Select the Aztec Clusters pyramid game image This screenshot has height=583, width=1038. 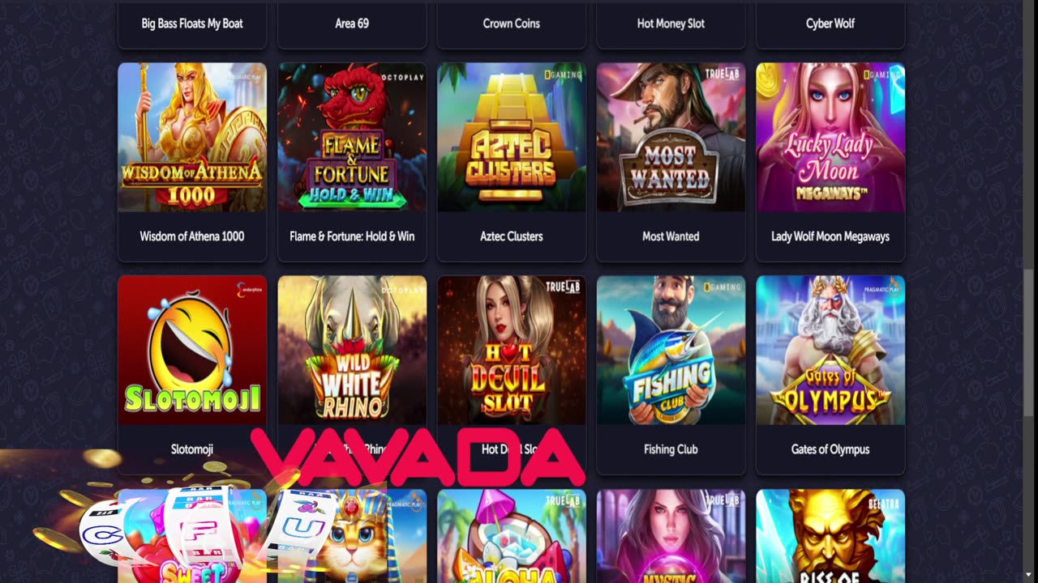pos(511,138)
